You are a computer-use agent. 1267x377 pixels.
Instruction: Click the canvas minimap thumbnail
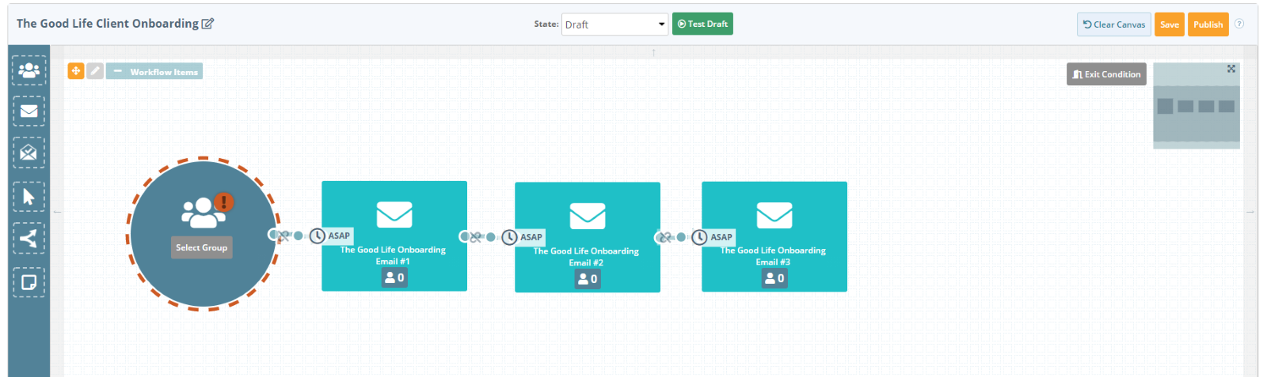coord(1197,106)
